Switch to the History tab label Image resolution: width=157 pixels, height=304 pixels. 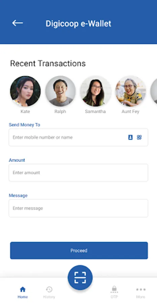point(49,297)
